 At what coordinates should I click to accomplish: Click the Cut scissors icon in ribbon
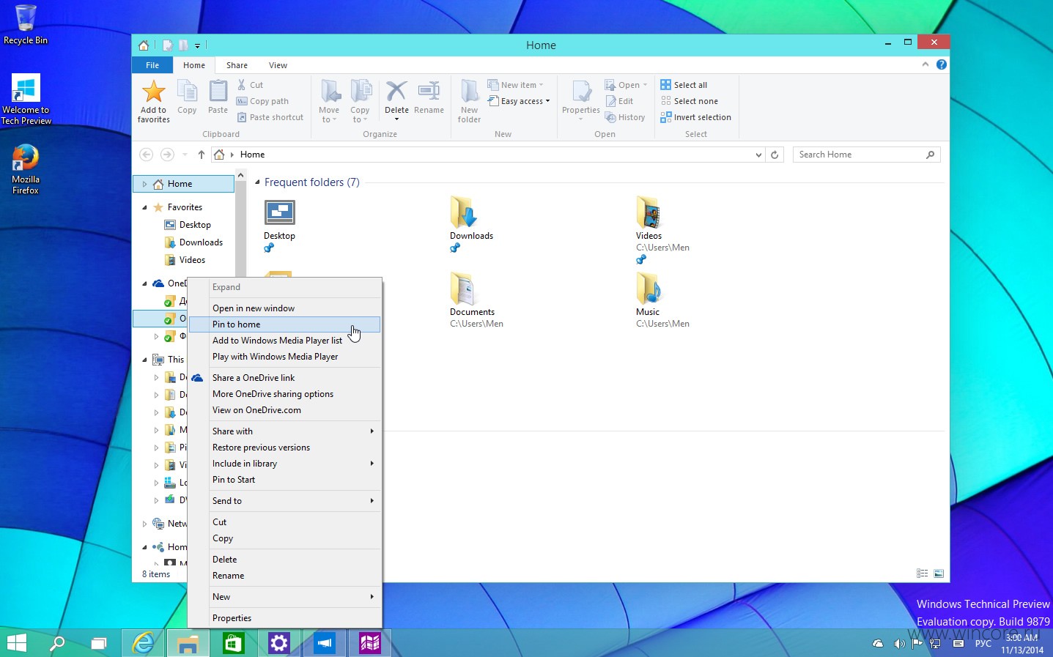pos(242,85)
